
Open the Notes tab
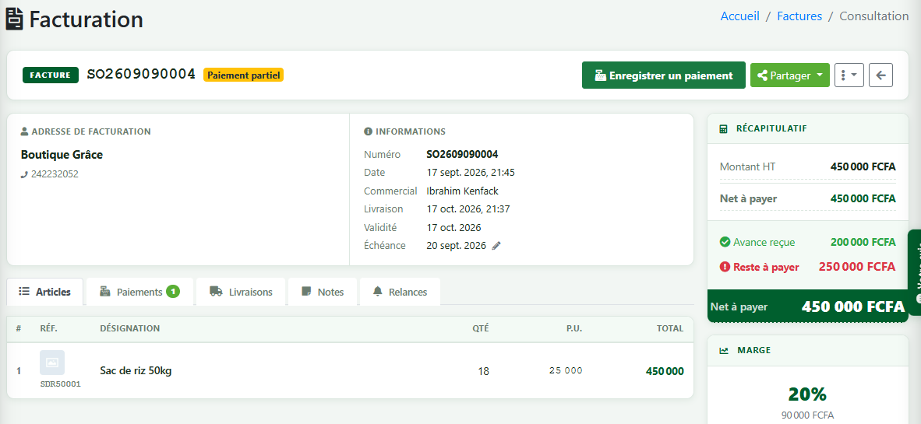click(323, 292)
